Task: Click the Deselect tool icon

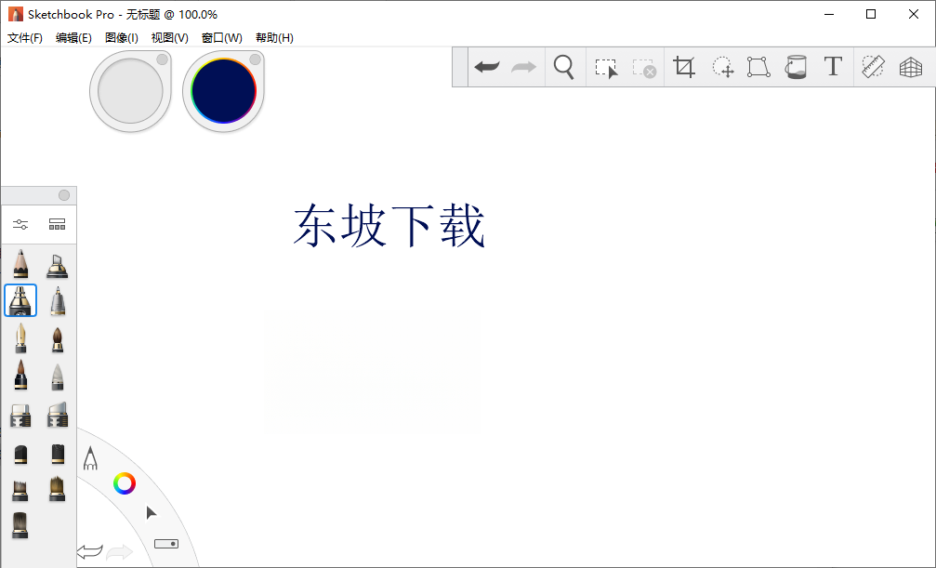Action: (x=644, y=68)
